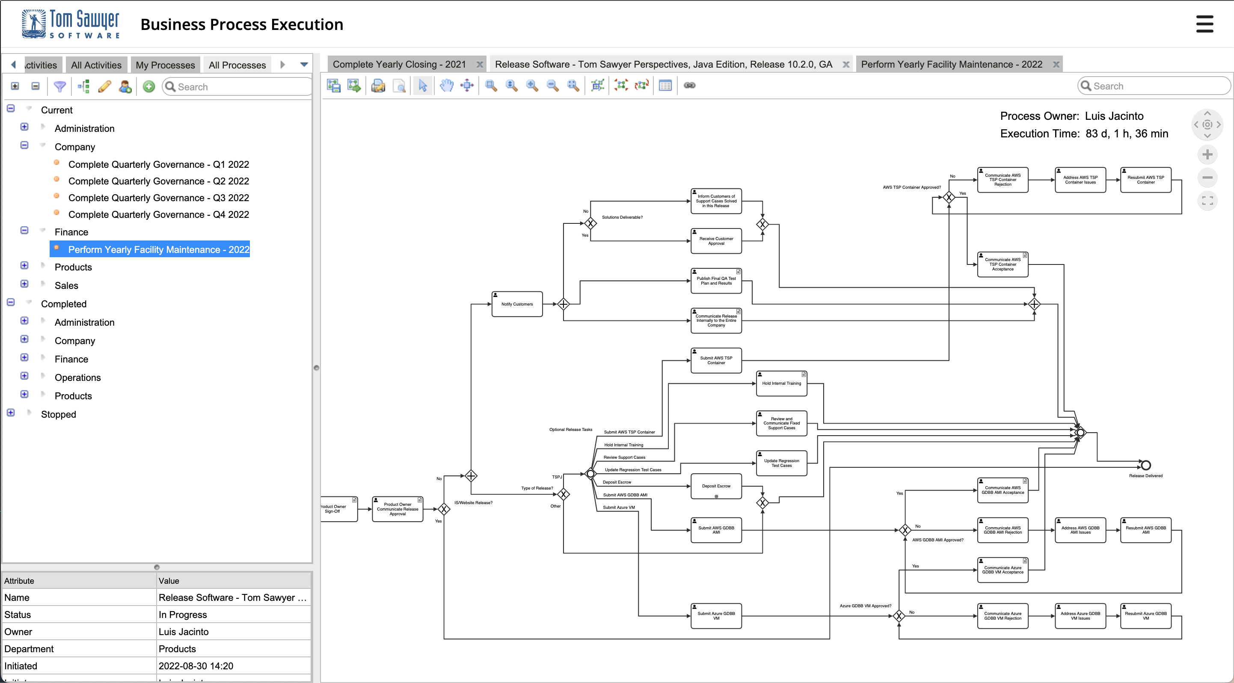Switch to the All Processes tab
The width and height of the screenshot is (1234, 683).
tap(237, 65)
